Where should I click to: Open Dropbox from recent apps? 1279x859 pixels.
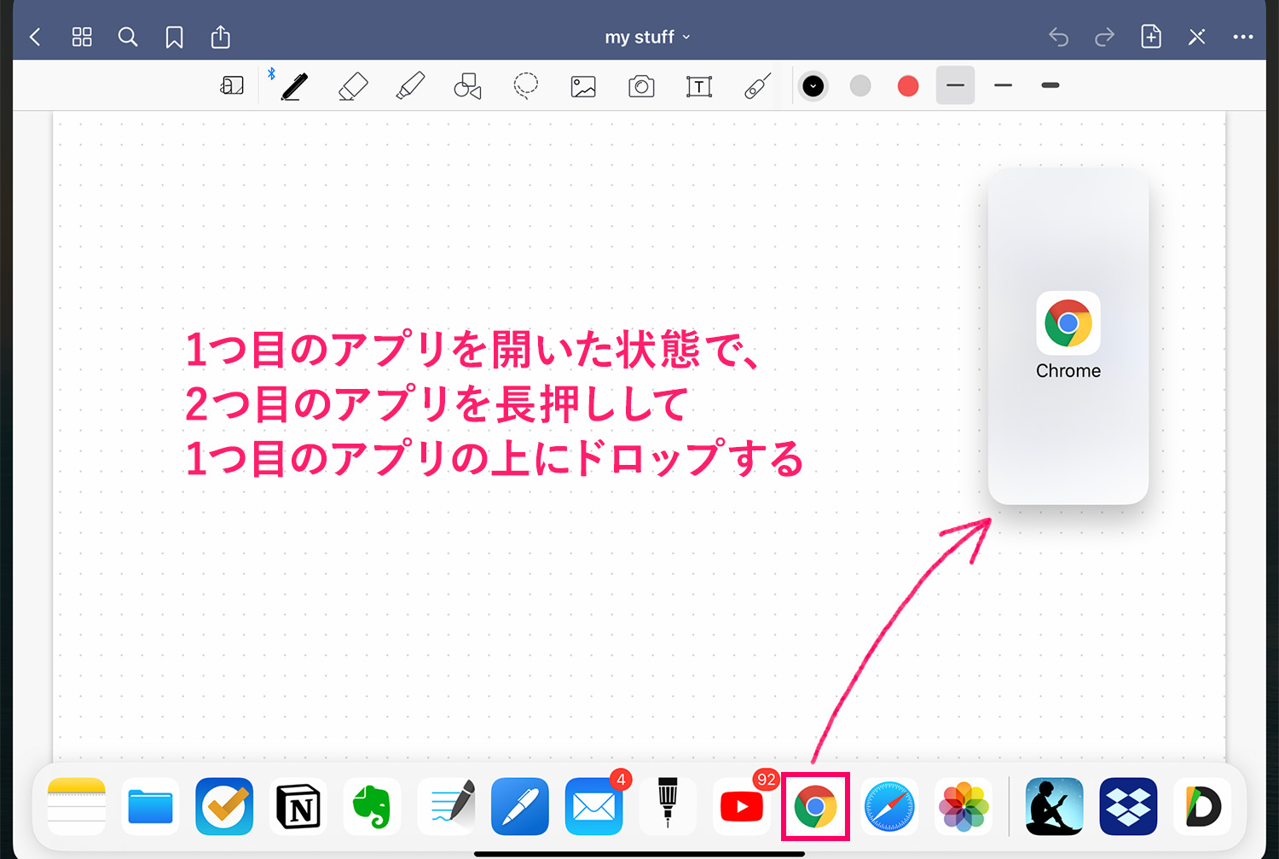(x=1129, y=806)
